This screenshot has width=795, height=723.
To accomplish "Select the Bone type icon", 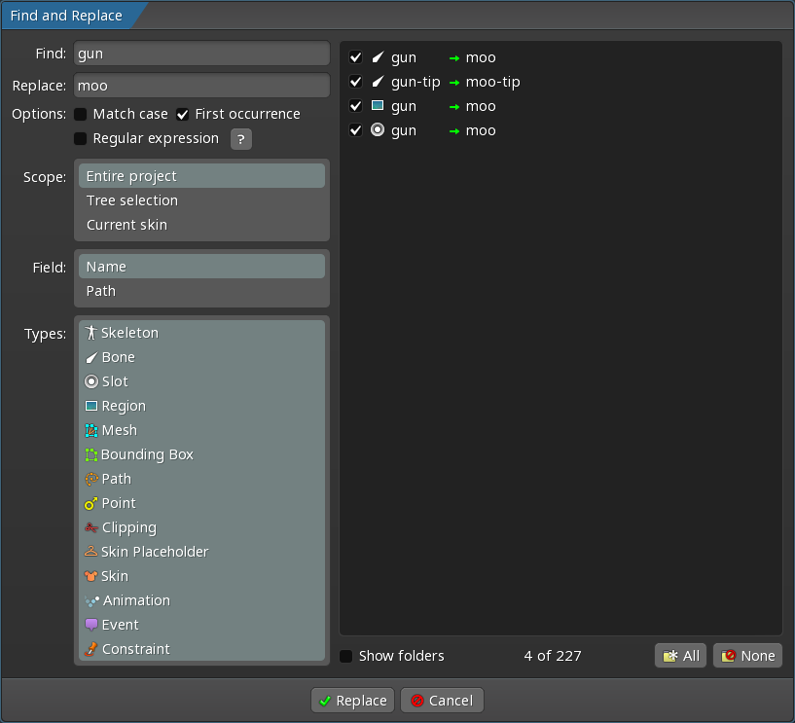I will coord(91,357).
